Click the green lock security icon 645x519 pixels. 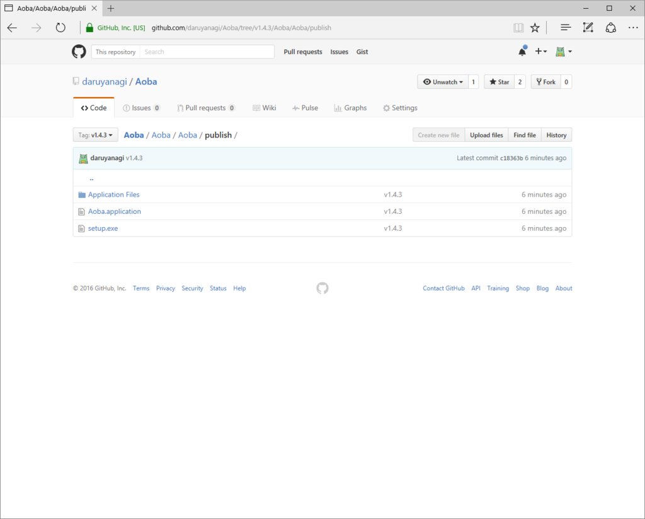(89, 28)
